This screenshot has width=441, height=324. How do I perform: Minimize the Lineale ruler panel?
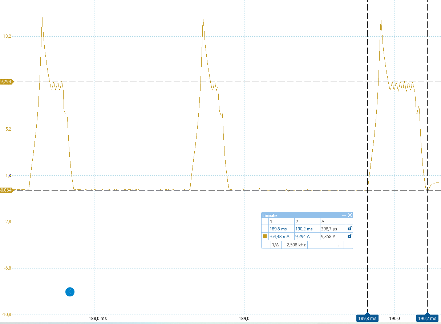point(344,215)
